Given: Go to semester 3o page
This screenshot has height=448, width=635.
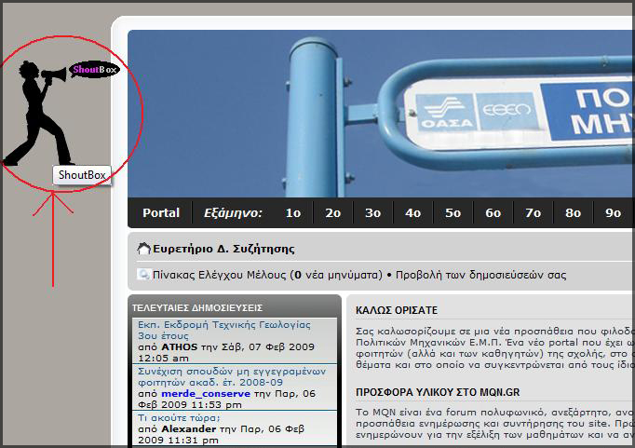Looking at the screenshot, I should (372, 213).
